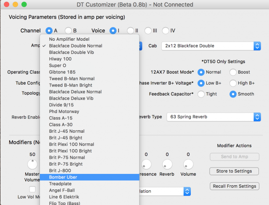
Task: Choose Brit J-45 Bright amp model
Action: (x=90, y=138)
